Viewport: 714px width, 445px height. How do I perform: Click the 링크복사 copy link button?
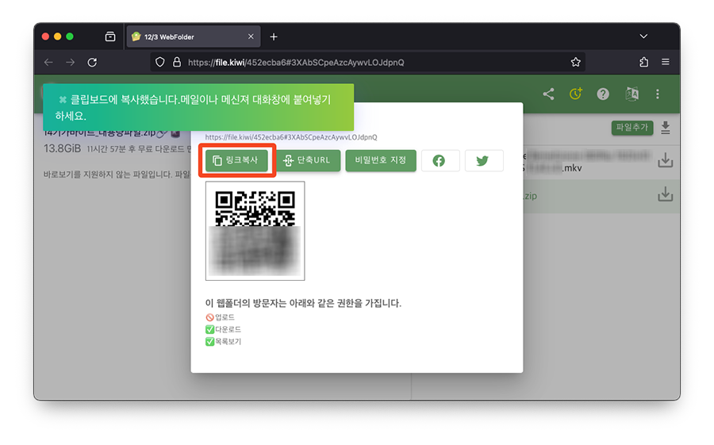point(236,160)
